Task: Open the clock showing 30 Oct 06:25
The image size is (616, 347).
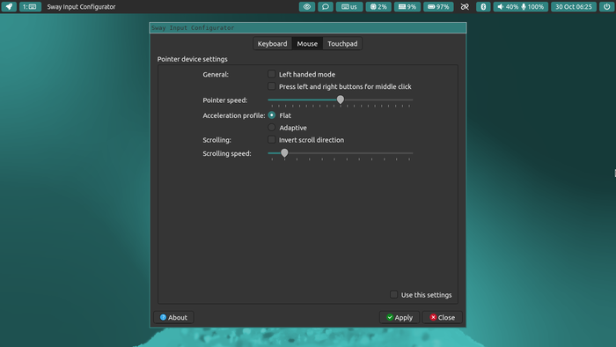Action: (x=574, y=7)
